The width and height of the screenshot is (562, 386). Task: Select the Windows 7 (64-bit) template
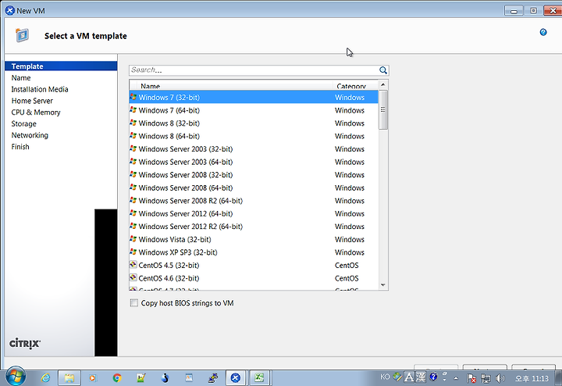[254, 110]
